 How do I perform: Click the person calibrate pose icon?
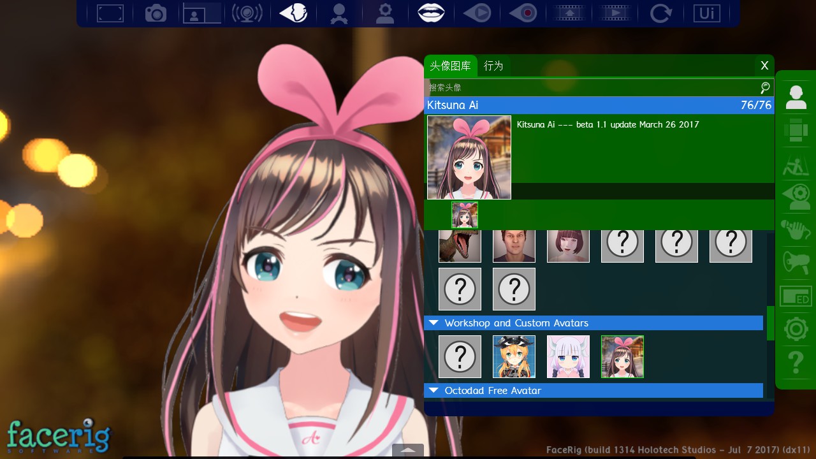339,13
